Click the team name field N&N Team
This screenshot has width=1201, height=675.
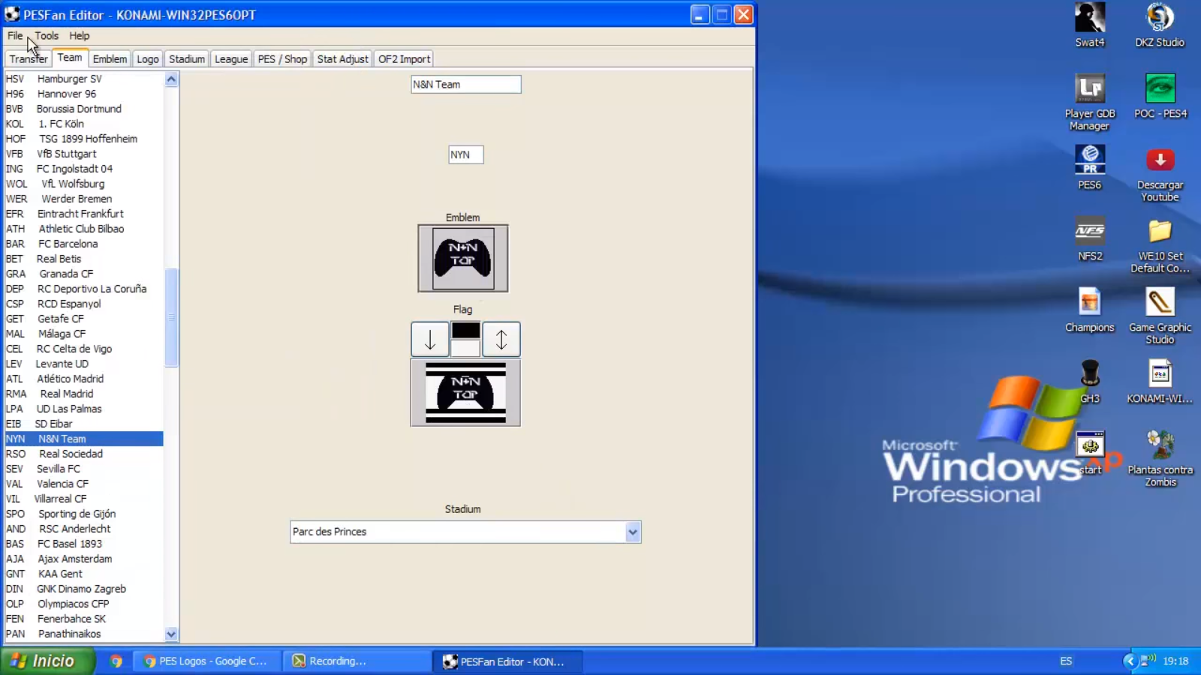click(x=465, y=84)
